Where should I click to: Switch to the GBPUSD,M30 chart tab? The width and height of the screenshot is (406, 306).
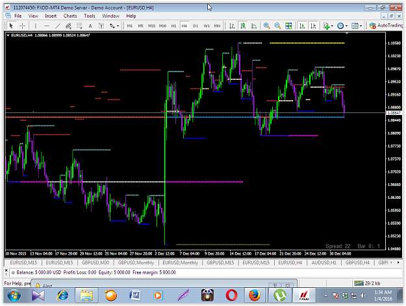(95, 262)
